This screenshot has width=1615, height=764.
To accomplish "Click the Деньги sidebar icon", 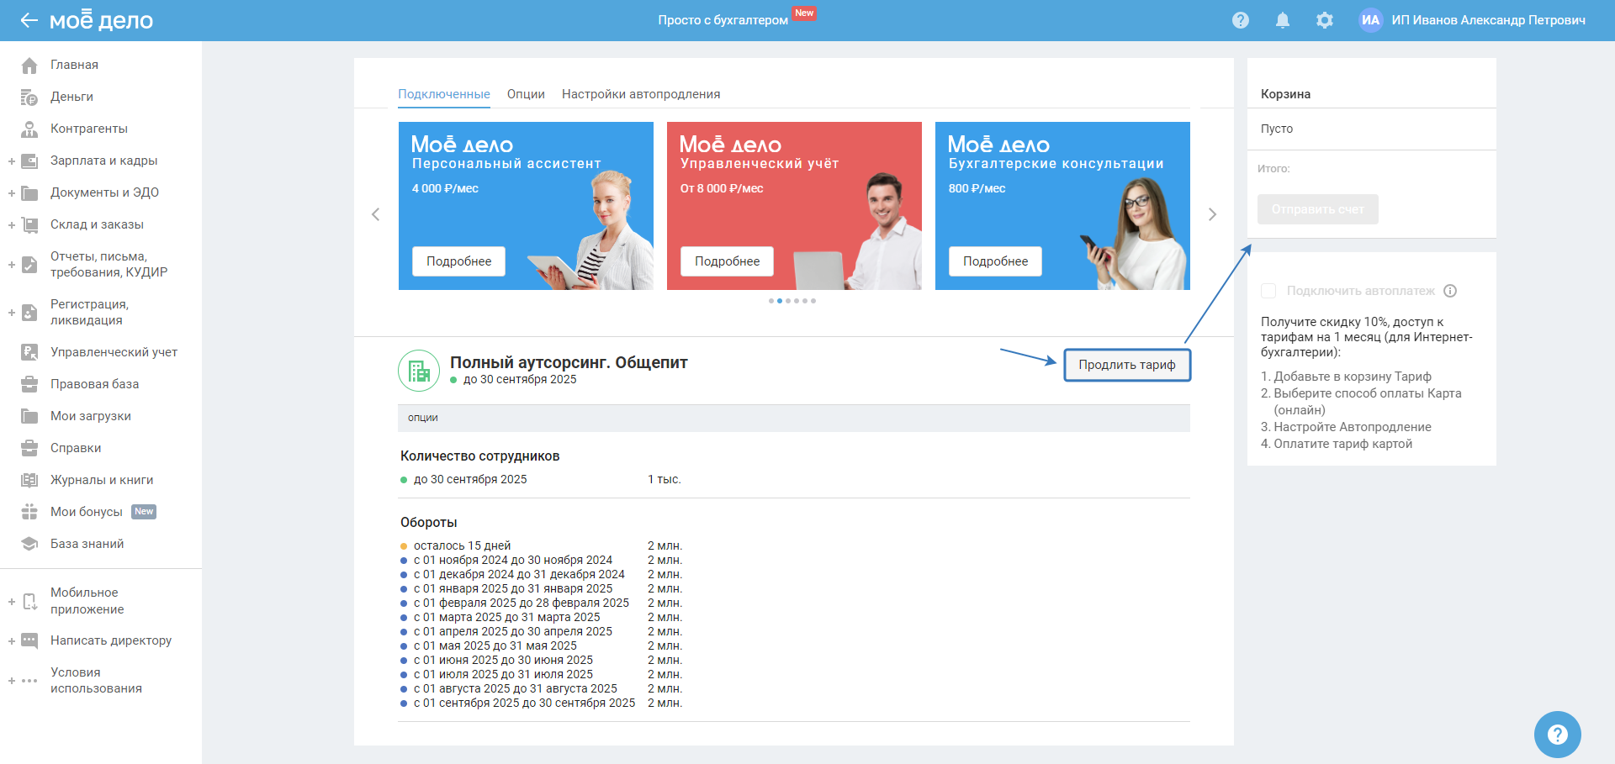I will coord(29,97).
